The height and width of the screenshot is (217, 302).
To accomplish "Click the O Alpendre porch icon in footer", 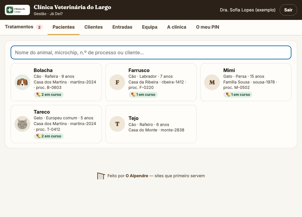I will (101, 176).
